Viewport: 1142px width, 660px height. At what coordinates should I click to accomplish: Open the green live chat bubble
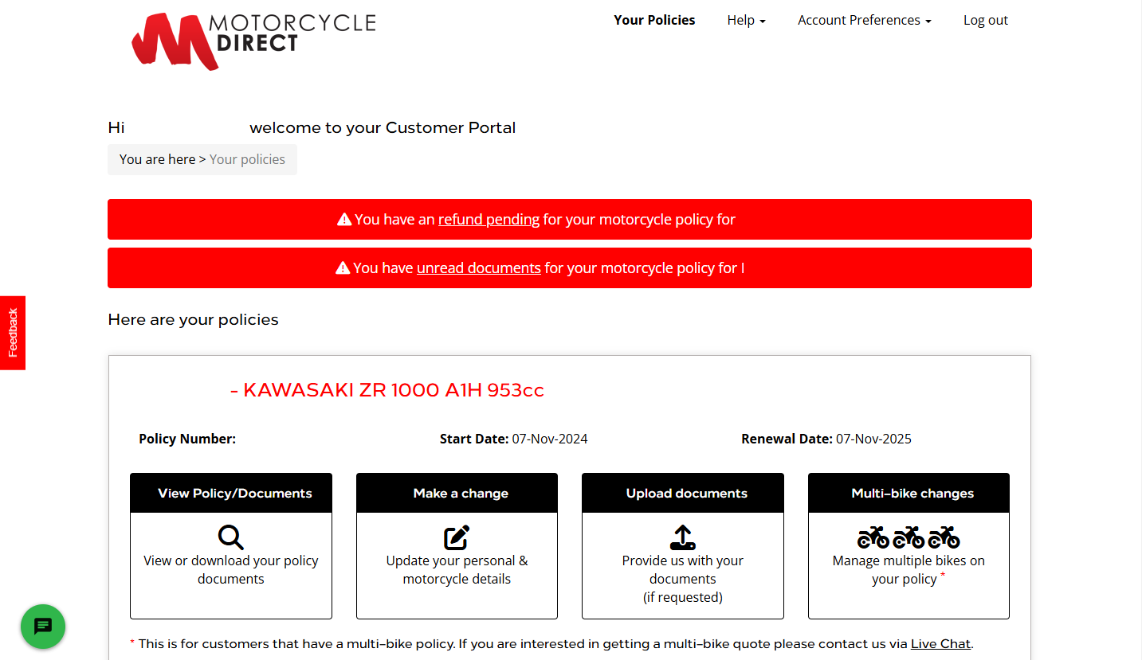[x=43, y=627]
